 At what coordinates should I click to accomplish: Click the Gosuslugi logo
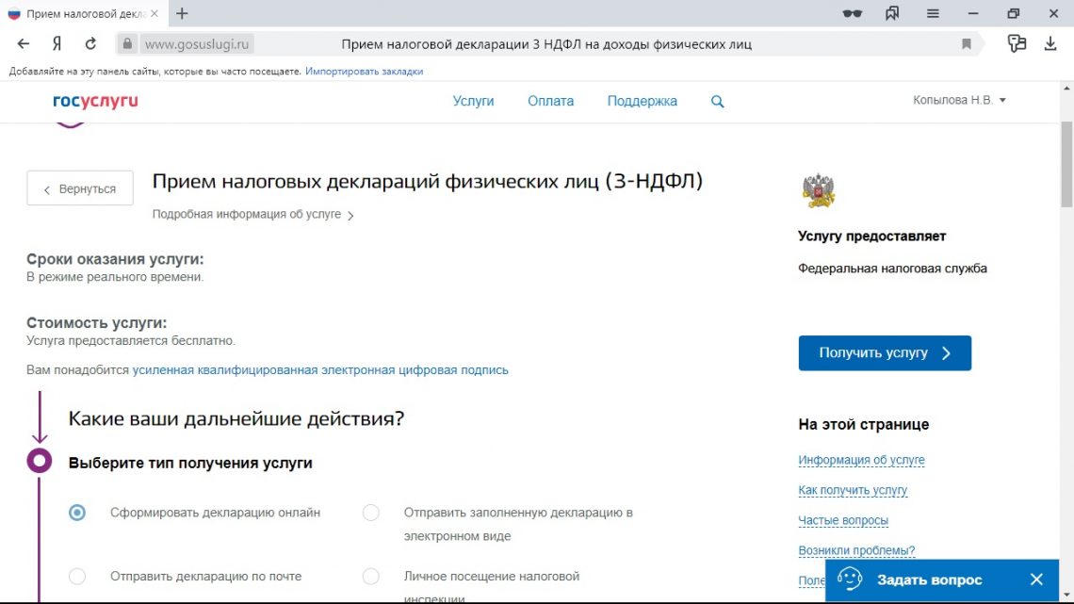point(95,101)
